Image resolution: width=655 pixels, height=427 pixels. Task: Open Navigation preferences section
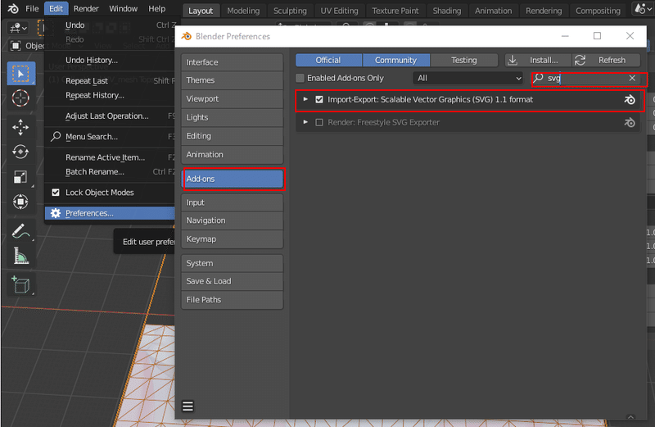233,220
